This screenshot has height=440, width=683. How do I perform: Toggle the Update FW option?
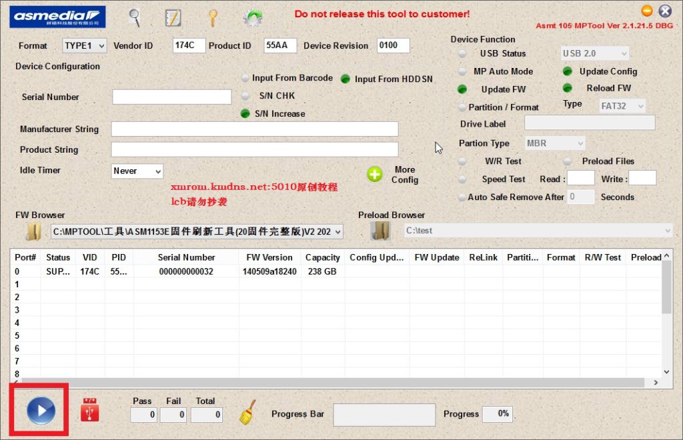pyautogui.click(x=462, y=89)
